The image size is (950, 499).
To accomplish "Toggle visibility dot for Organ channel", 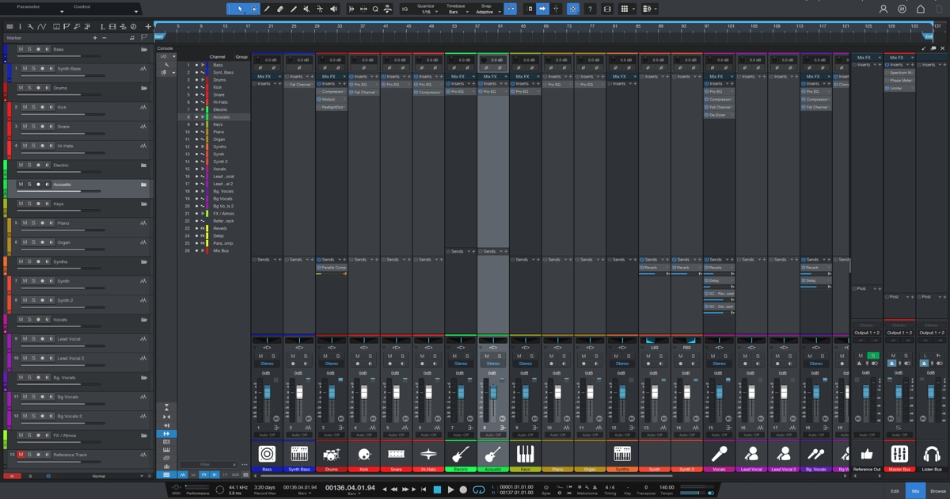I will tap(197, 139).
